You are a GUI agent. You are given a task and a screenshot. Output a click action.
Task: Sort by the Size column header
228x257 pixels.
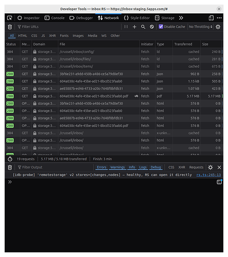coord(211,44)
